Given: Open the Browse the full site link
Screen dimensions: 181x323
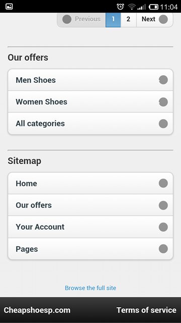Looking at the screenshot, I should [x=90, y=288].
